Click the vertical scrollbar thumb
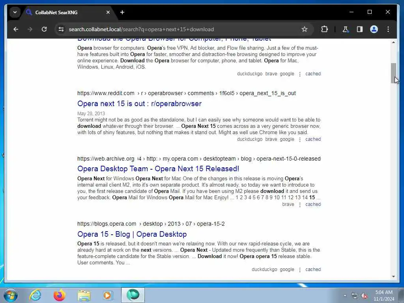The image size is (404, 303). tap(393, 73)
